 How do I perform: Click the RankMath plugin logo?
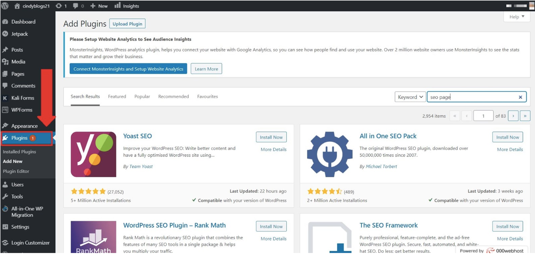93,237
